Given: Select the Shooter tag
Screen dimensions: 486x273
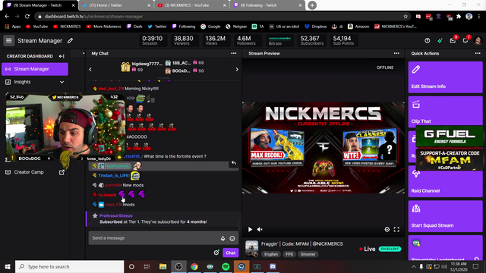Looking at the screenshot, I should (x=308, y=254).
